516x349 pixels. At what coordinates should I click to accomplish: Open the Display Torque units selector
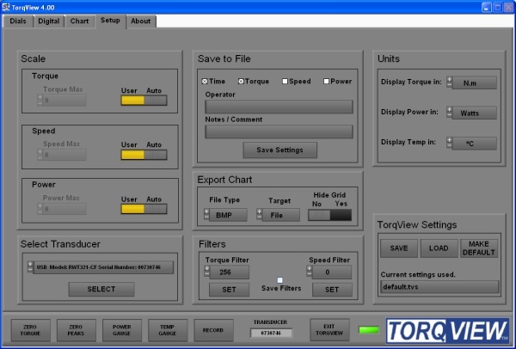pos(472,83)
